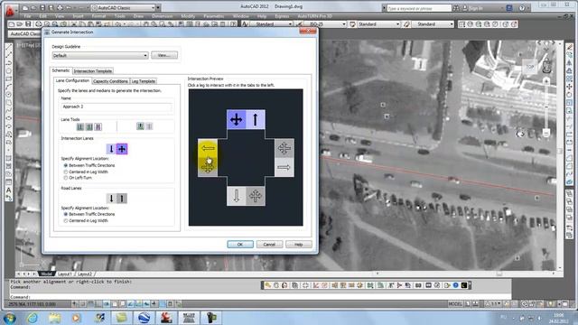
Task: Select the Intersection Lanes down-arrow lane
Action: coord(111,149)
